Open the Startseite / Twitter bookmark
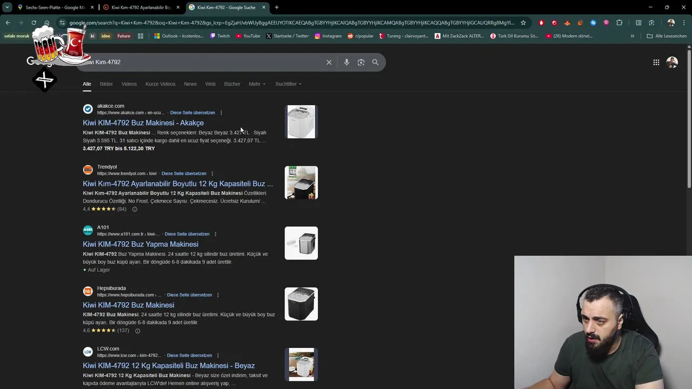 point(287,36)
